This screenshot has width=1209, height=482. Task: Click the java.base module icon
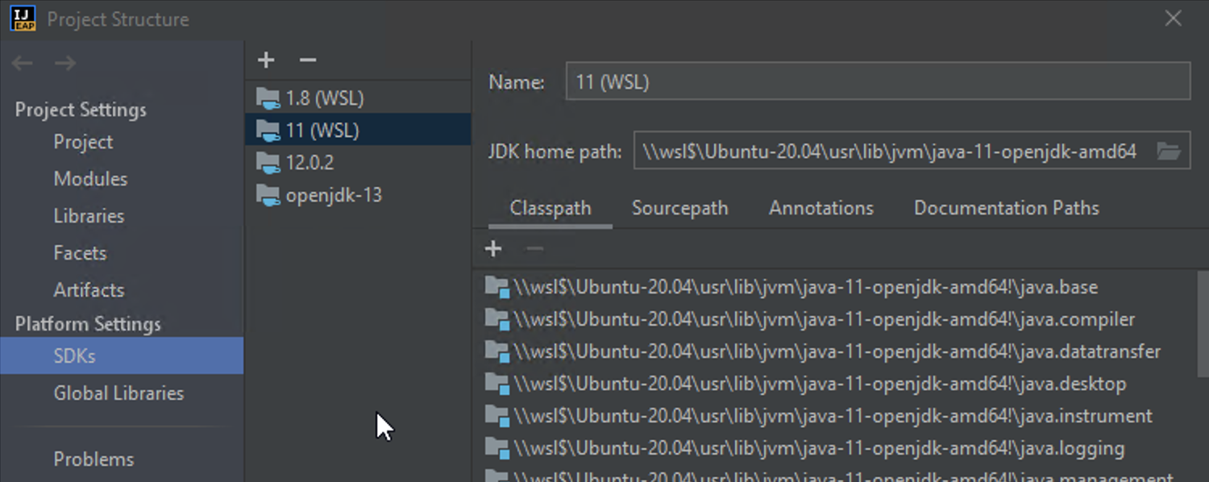pos(497,286)
